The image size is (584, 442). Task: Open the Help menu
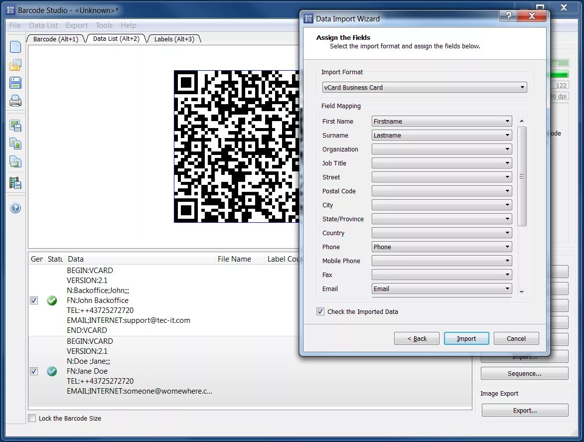click(129, 25)
